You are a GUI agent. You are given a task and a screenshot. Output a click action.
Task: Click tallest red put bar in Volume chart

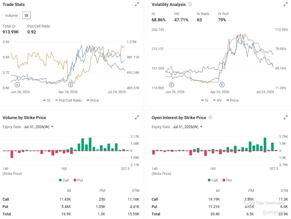click(12, 154)
